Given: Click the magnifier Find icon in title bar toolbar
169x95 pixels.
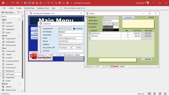Looking at the screenshot, I should (52, 3).
